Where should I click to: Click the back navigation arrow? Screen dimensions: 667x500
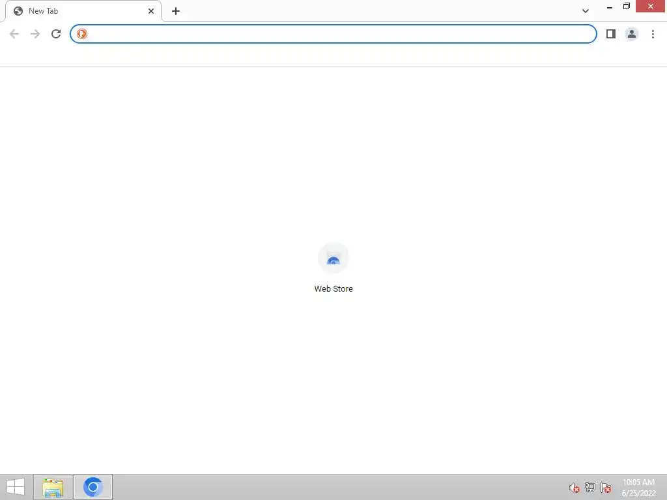(x=14, y=34)
